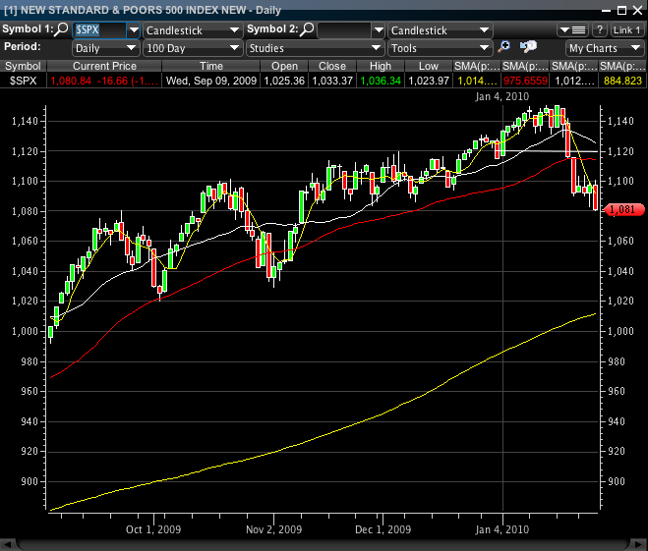Open the chart options list menu icon
The image size is (648, 551).
tap(575, 30)
